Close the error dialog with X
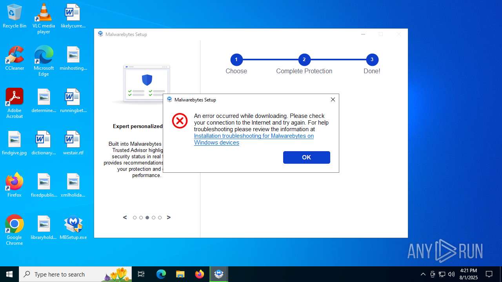 coord(333,99)
